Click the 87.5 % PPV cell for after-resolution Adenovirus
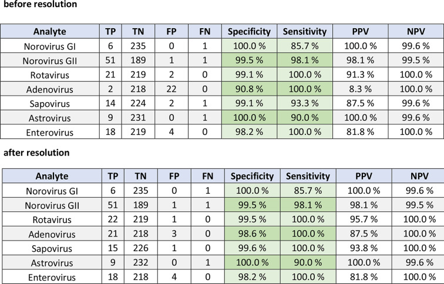444x284 pixels. pyautogui.click(x=364, y=234)
